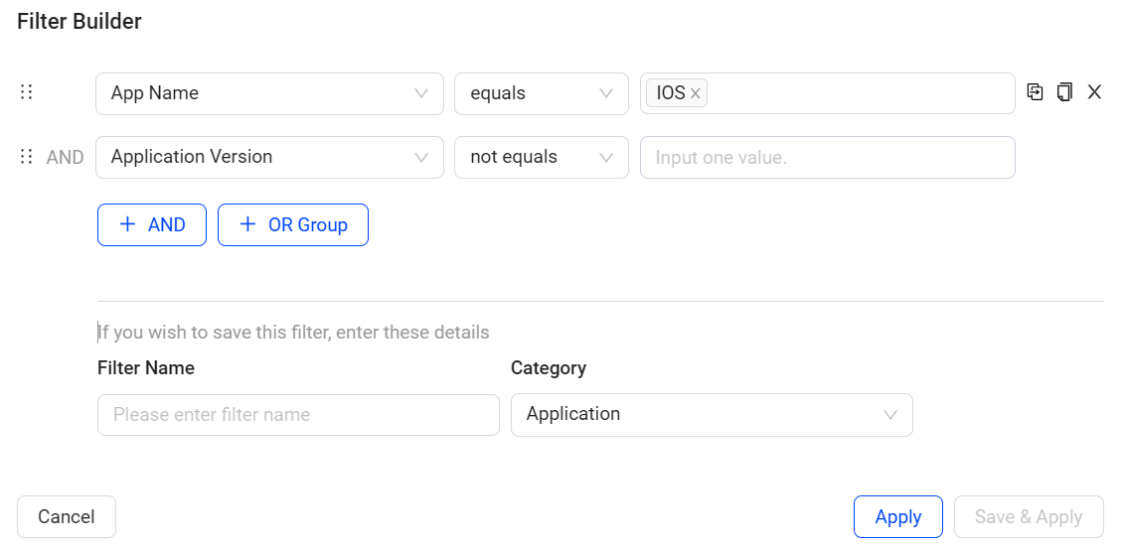Grab the drag handle of Application Version row
Screen dimensions: 1126x550
[27, 157]
